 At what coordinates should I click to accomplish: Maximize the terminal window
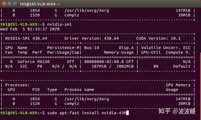coord(15,4)
